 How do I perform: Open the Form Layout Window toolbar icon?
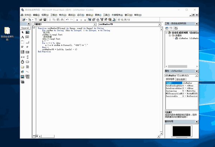97,20
